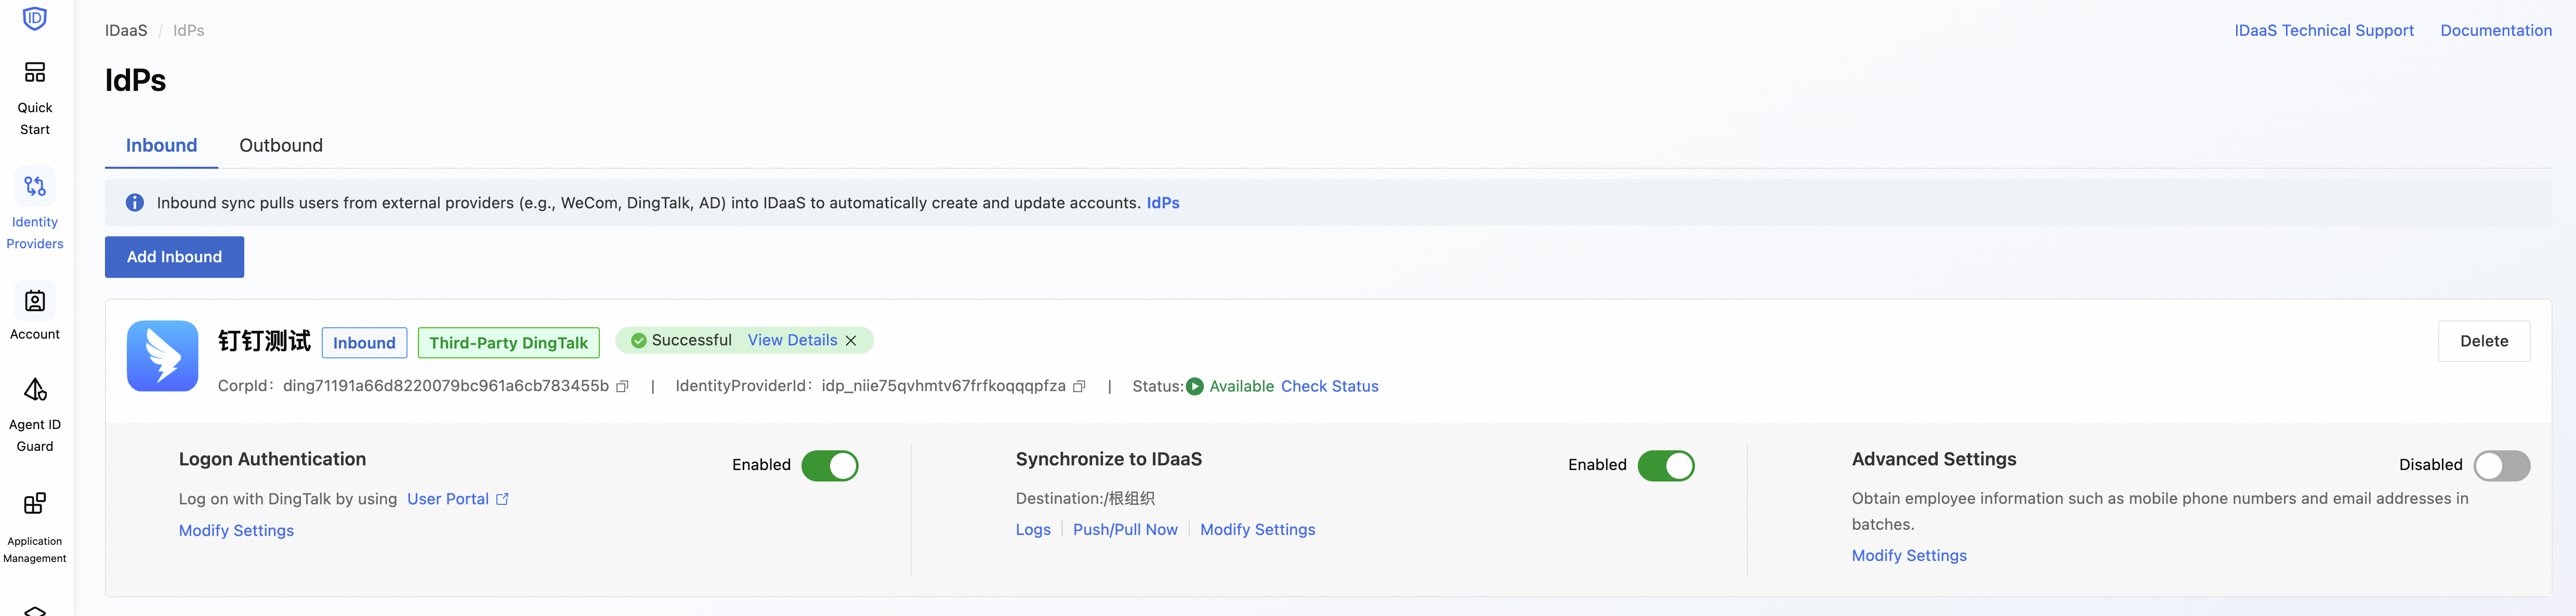Select Identity Providers sidebar icon
This screenshot has height=616, width=2576.
(35, 186)
